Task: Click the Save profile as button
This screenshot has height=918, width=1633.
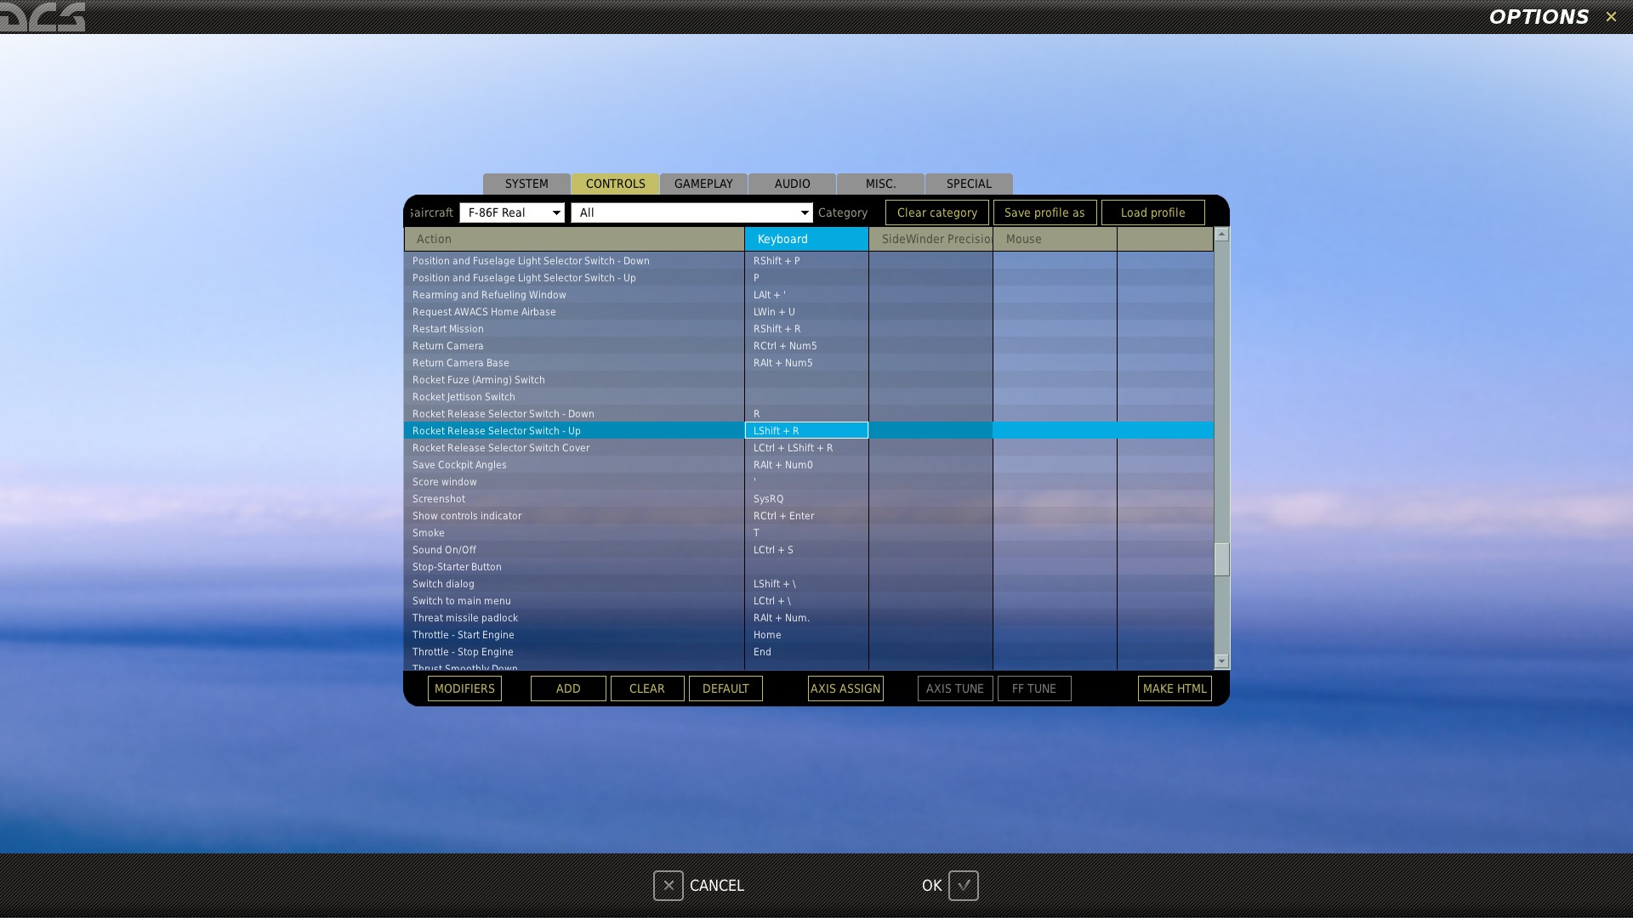Action: (x=1044, y=212)
